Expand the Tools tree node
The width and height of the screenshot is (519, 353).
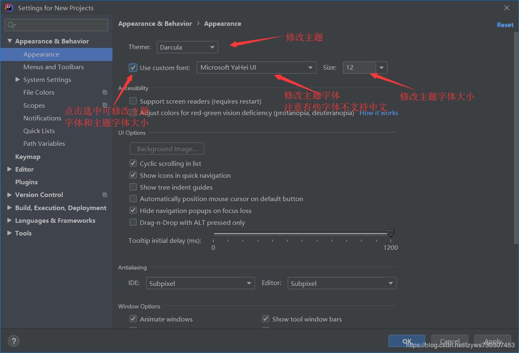coord(10,233)
